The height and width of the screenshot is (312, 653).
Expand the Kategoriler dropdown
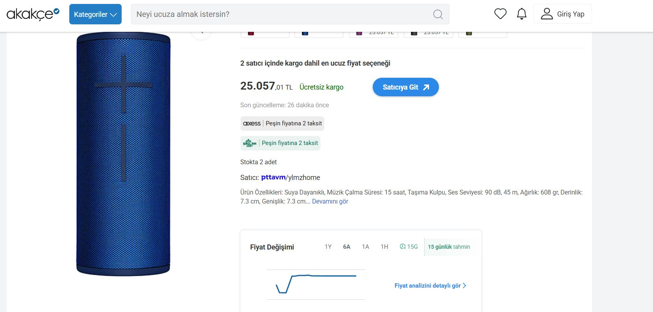(95, 14)
